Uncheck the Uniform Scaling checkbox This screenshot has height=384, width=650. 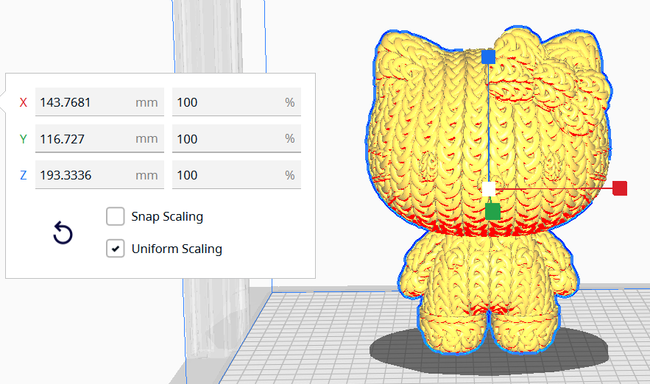pyautogui.click(x=116, y=249)
